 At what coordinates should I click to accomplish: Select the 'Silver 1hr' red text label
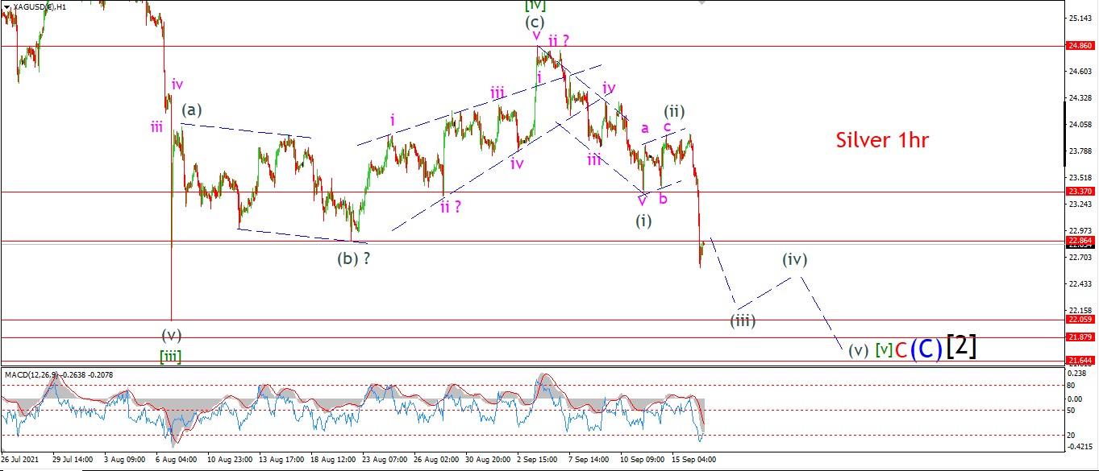882,140
